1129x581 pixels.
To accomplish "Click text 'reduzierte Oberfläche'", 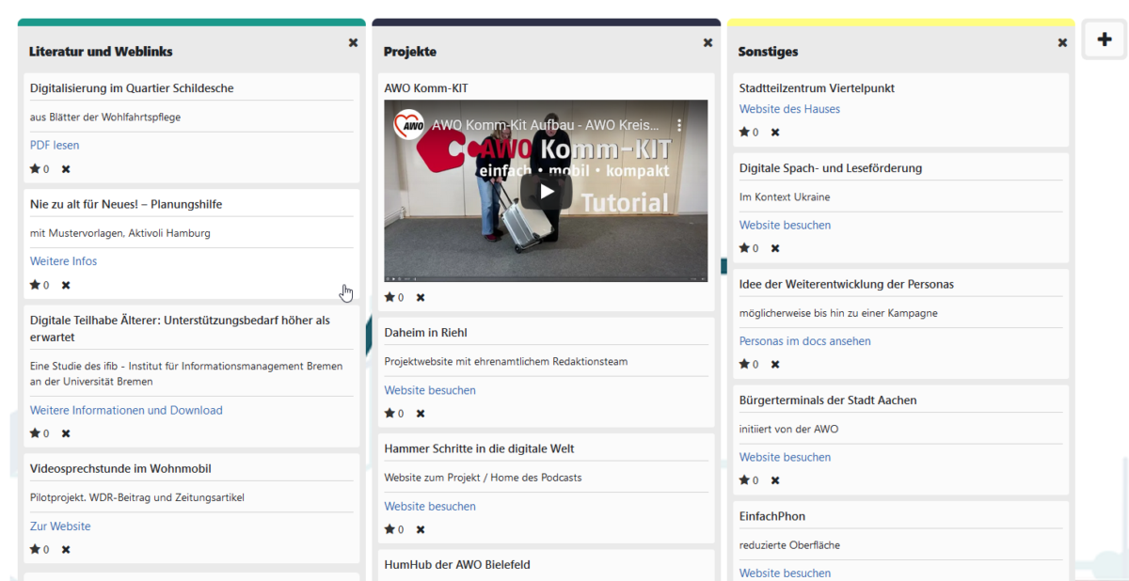I will tap(789, 545).
